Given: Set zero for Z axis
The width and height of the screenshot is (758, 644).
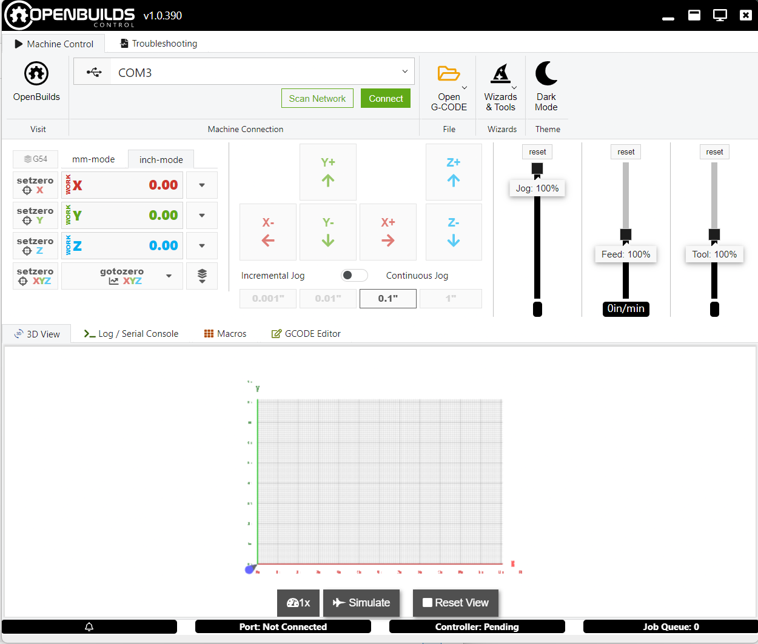Looking at the screenshot, I should [35, 245].
